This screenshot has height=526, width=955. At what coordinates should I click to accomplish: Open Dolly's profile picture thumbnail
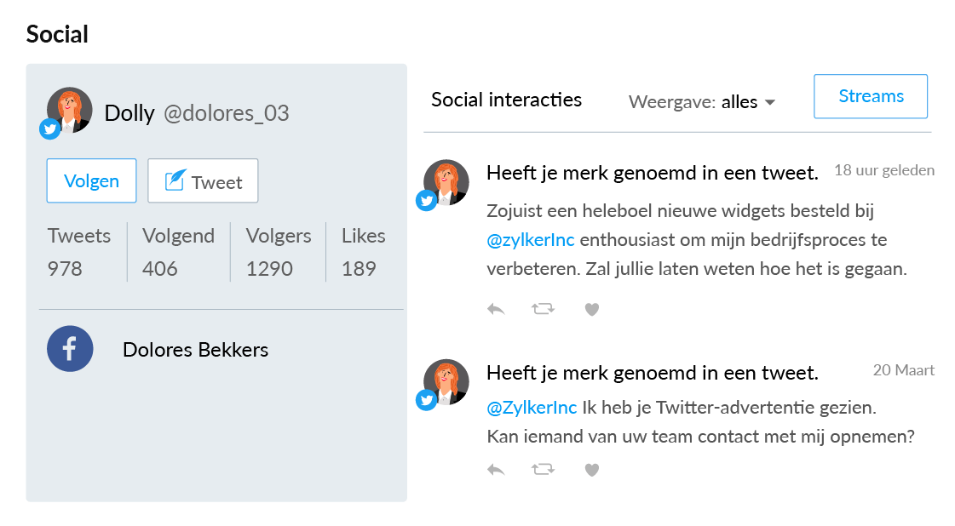click(x=70, y=110)
